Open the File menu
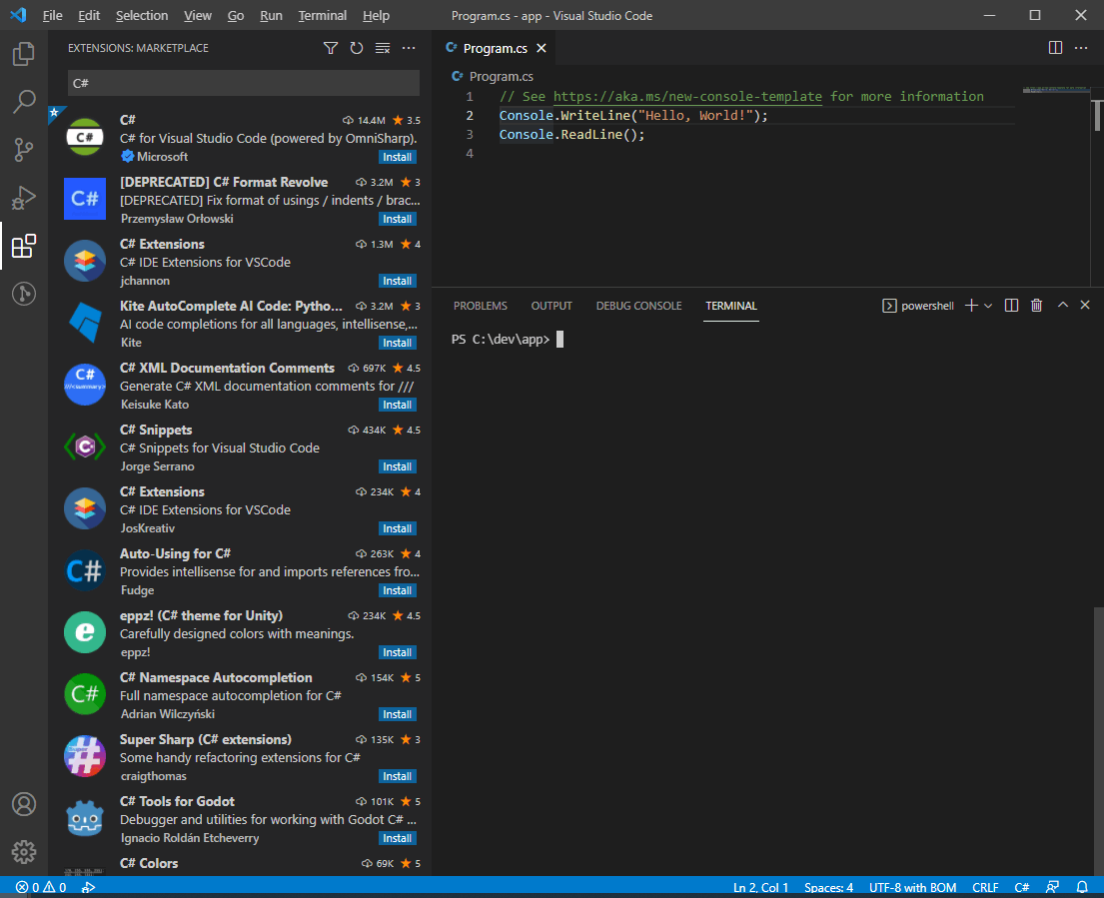 point(52,16)
